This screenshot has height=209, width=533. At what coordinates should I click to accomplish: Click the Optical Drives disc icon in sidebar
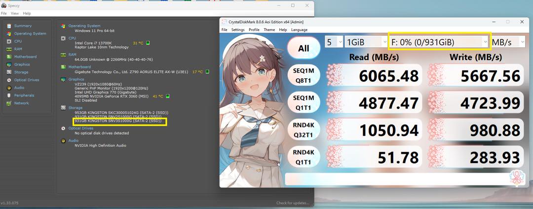point(9,80)
